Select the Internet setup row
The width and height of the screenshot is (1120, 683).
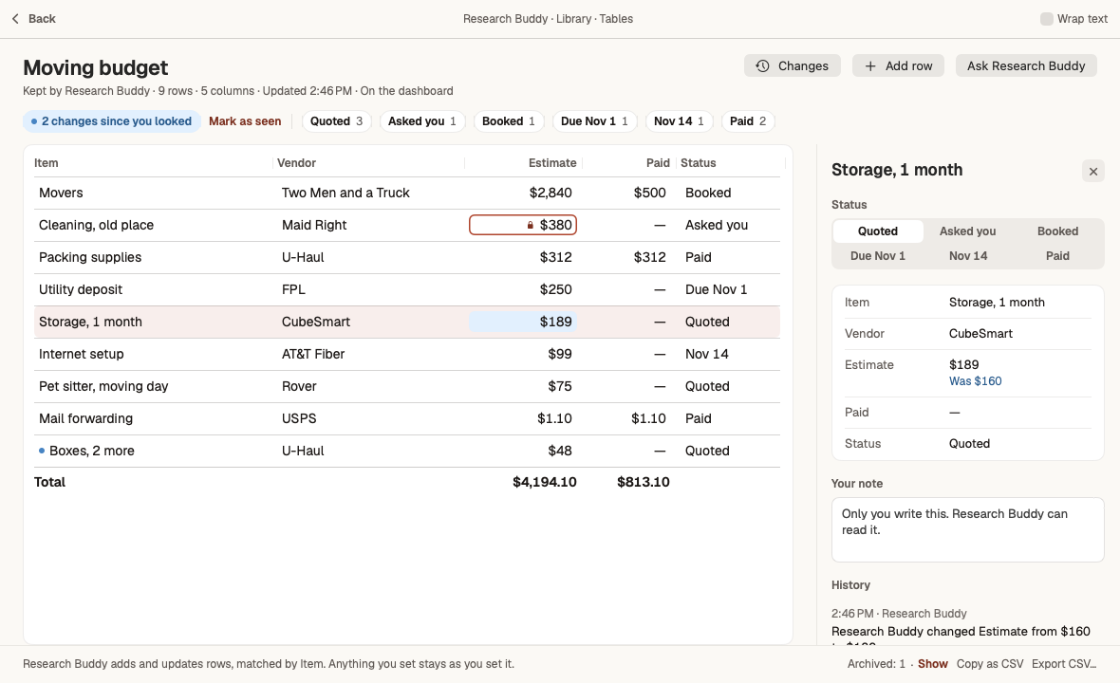[x=407, y=354]
